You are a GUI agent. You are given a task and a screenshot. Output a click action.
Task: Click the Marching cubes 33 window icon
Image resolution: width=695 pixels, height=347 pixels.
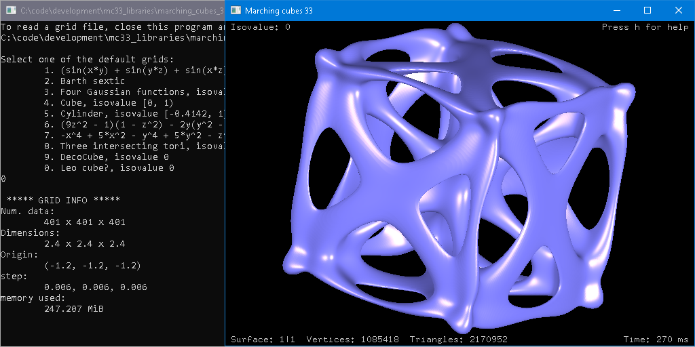tap(235, 10)
